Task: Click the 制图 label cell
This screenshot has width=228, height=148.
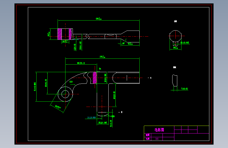Action: 148,135
